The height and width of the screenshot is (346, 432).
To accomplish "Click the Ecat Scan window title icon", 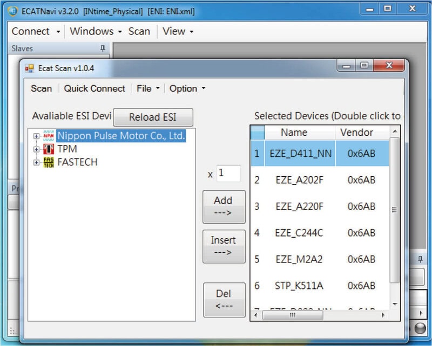I will click(x=29, y=68).
